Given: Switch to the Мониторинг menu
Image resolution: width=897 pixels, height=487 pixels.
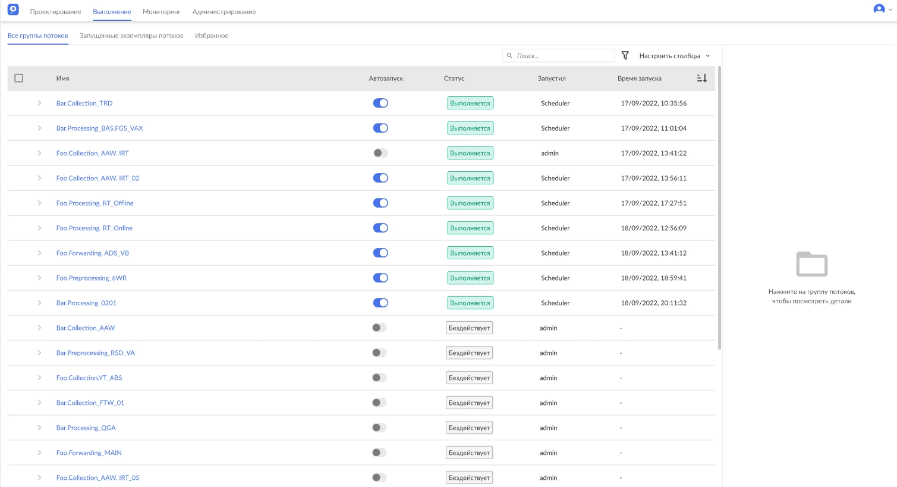Looking at the screenshot, I should pyautogui.click(x=161, y=12).
